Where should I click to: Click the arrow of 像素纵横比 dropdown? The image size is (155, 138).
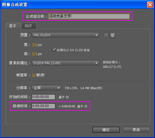pyautogui.click(x=96, y=63)
